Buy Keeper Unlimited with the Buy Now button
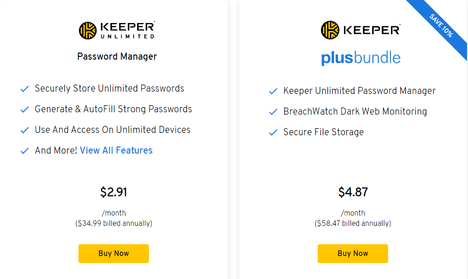Image resolution: width=468 pixels, height=279 pixels. pyautogui.click(x=114, y=254)
